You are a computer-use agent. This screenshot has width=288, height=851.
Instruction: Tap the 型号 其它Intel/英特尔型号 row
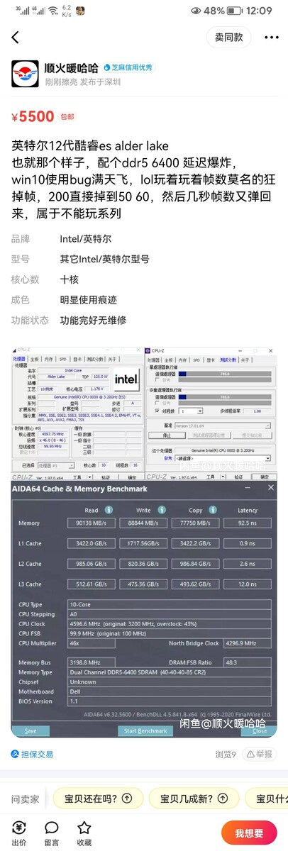click(x=144, y=260)
